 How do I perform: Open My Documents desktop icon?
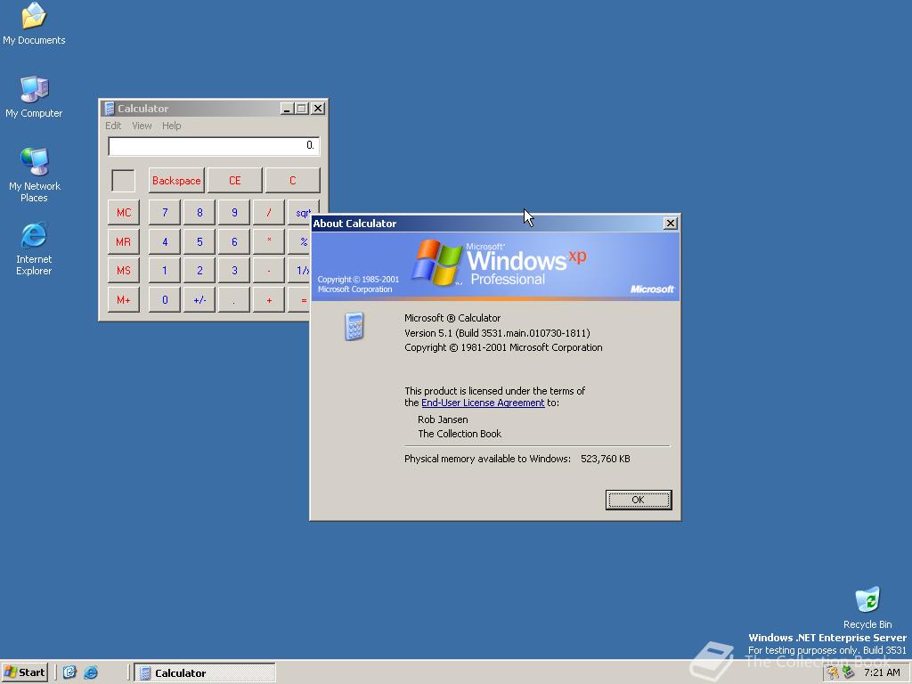click(x=34, y=23)
